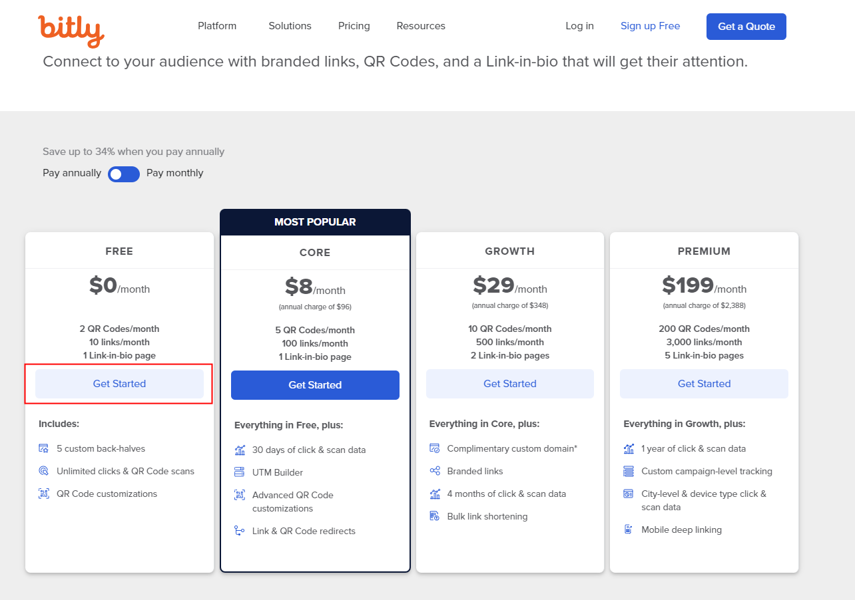This screenshot has height=600, width=855.
Task: Click the icon beside Advanced QR Code customizations
Action: pyautogui.click(x=240, y=495)
